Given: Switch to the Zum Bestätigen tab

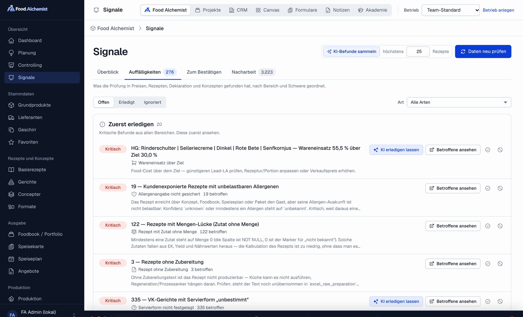Looking at the screenshot, I should click(x=204, y=72).
